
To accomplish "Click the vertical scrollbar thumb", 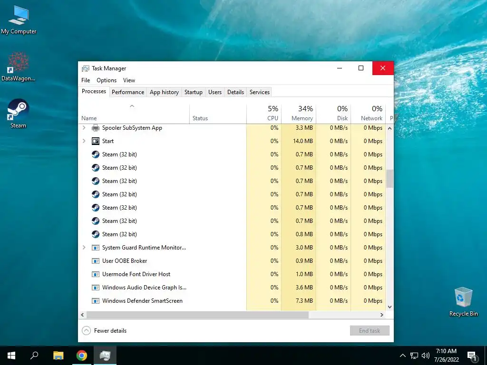I will (390, 179).
